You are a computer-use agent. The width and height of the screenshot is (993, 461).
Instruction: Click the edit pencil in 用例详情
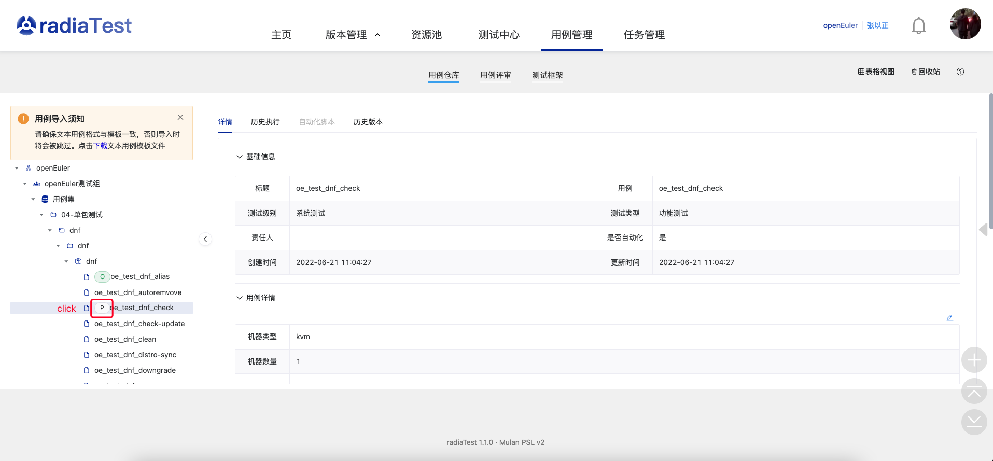[949, 318]
